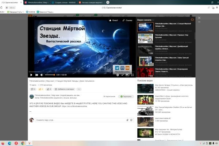The width and height of the screenshot is (219, 146).
Task: Toggle autoplay loop icon in channel panel
Action: [192, 20]
